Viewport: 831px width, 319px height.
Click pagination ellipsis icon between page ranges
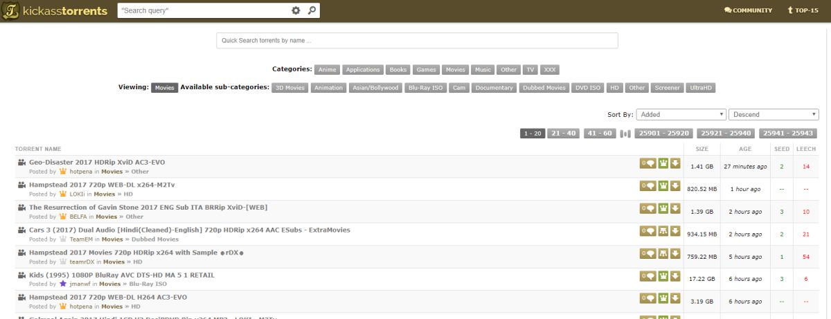(625, 134)
